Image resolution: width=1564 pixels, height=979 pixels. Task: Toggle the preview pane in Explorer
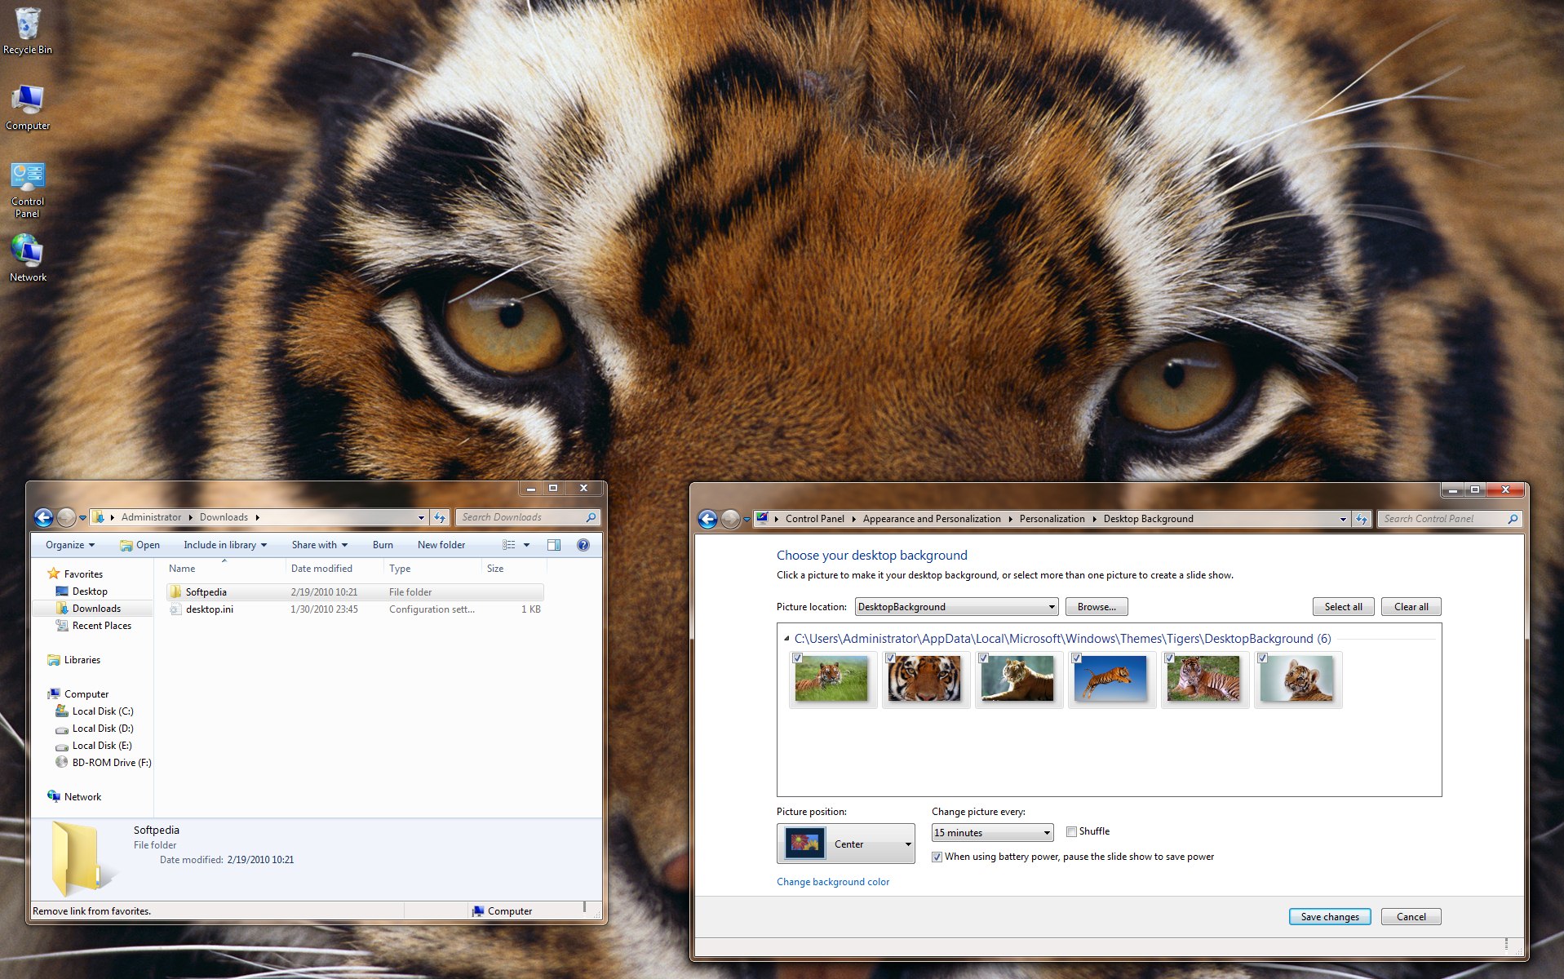pos(554,545)
